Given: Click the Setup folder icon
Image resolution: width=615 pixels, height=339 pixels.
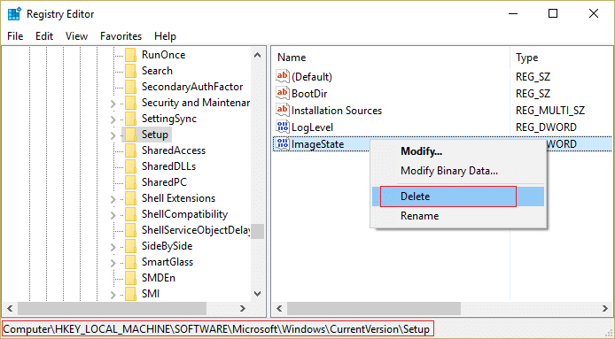Looking at the screenshot, I should point(130,135).
